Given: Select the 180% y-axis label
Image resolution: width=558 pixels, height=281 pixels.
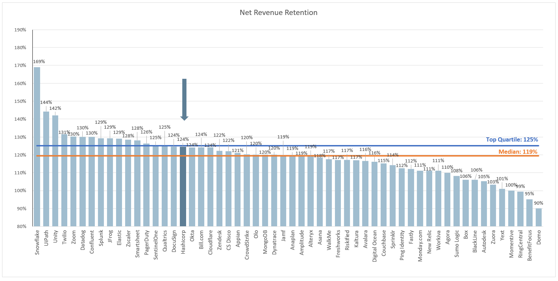Looking at the screenshot, I should click(20, 48).
